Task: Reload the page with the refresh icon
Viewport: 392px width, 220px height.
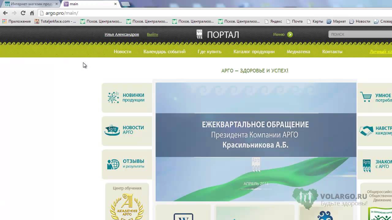Action: point(23,13)
